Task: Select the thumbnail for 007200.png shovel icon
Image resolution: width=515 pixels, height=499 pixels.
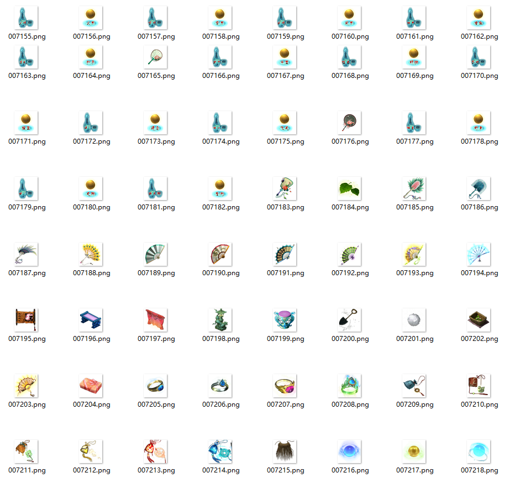Action: pyautogui.click(x=349, y=319)
